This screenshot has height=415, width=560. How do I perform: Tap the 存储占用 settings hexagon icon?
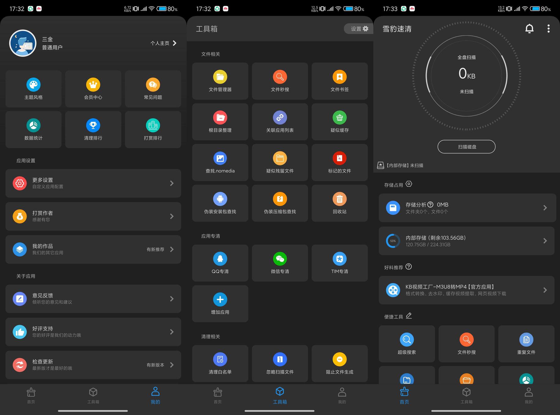[x=409, y=184]
